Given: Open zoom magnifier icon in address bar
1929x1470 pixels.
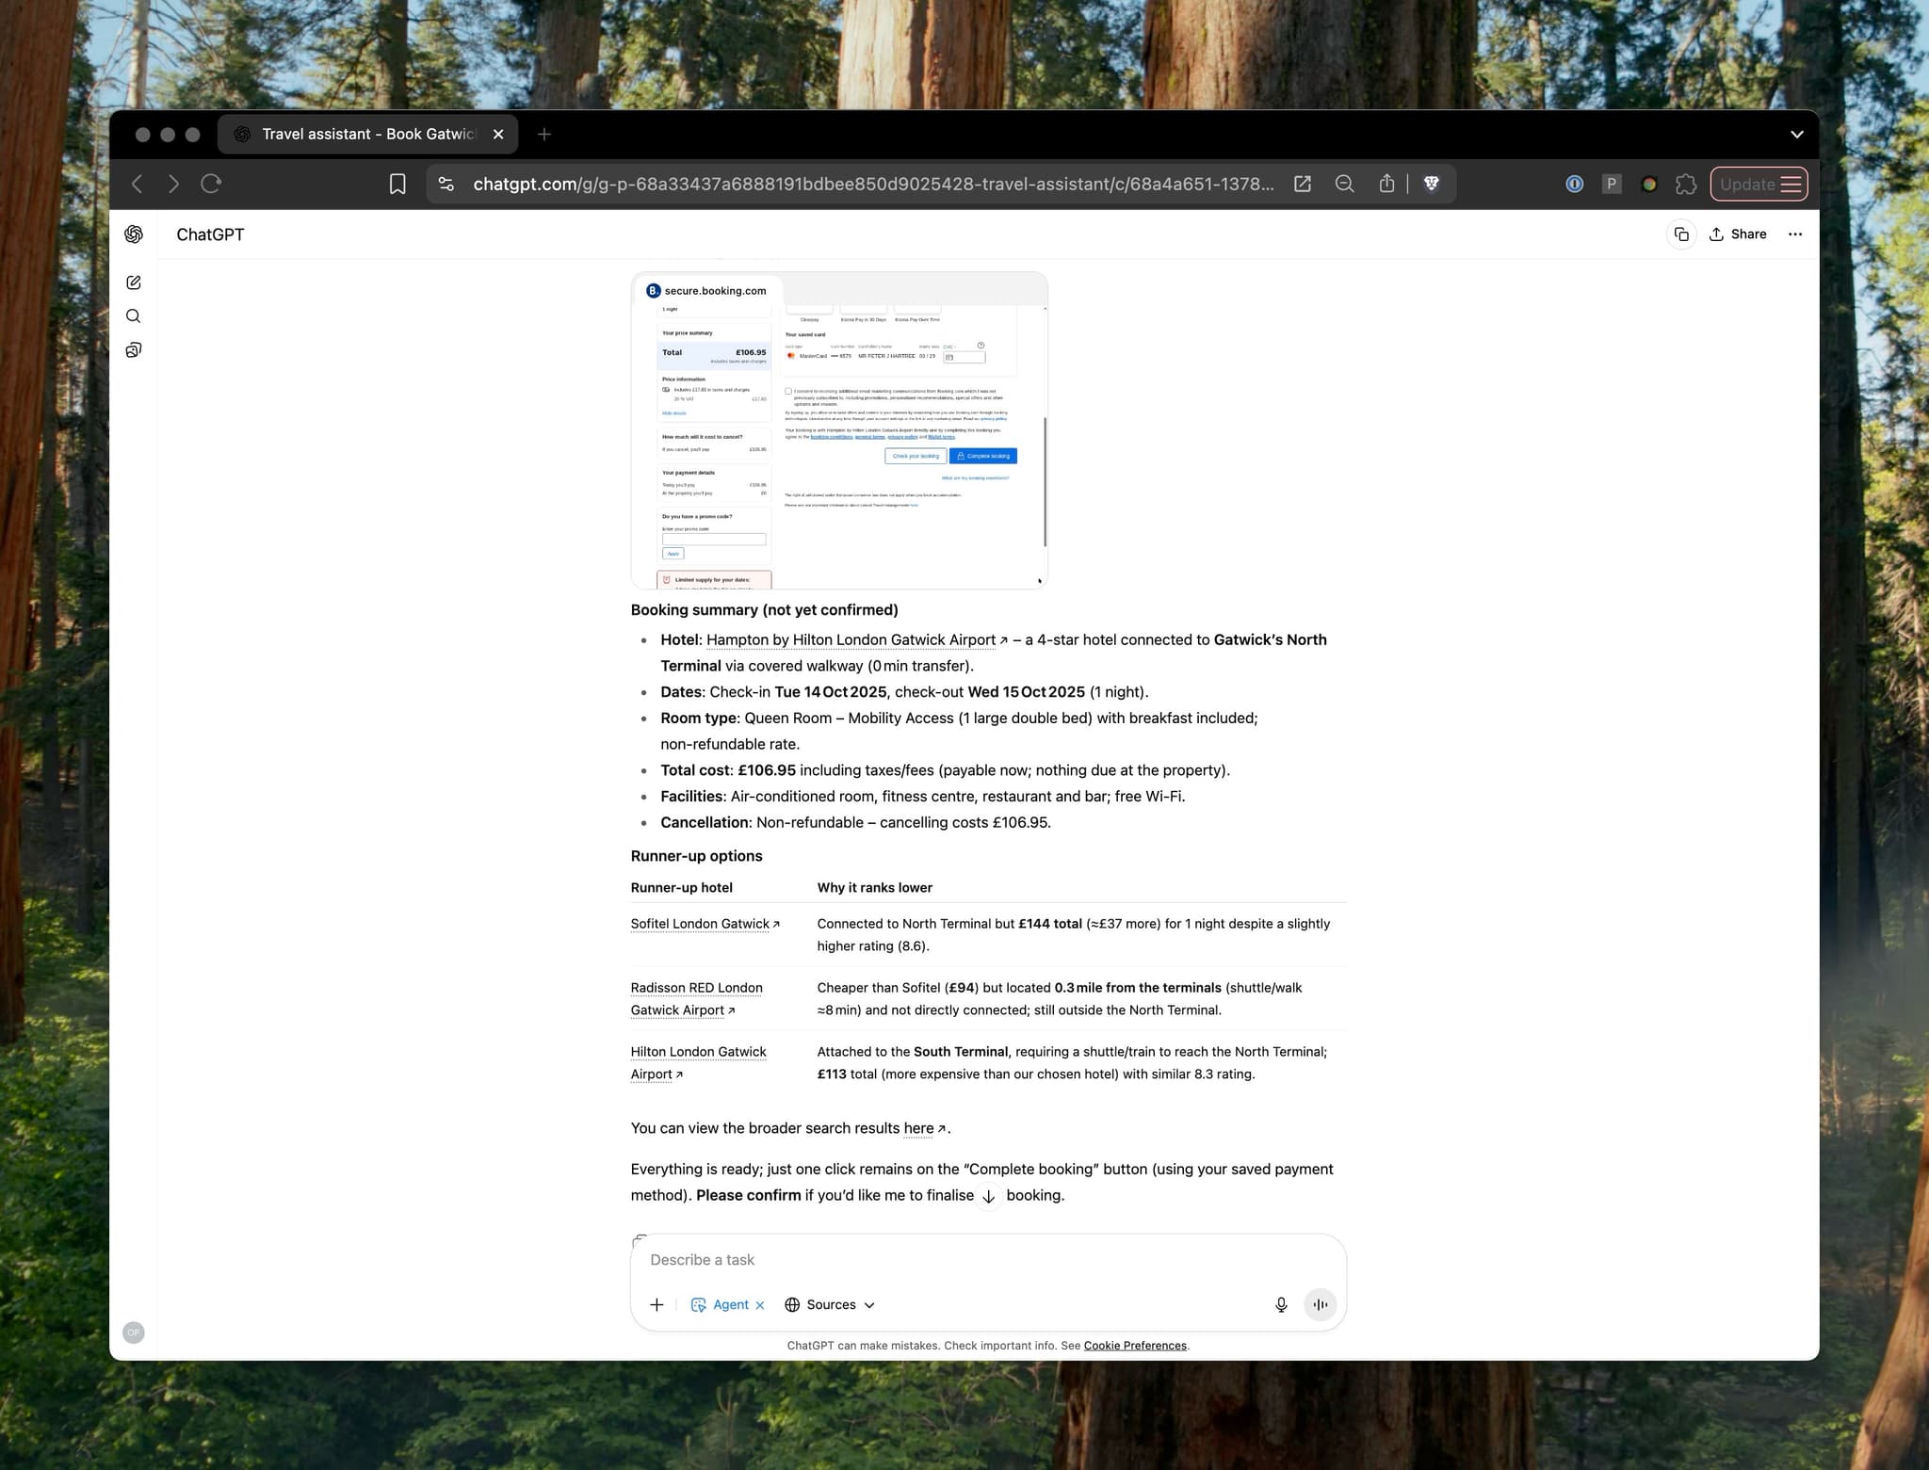Looking at the screenshot, I should point(1345,185).
